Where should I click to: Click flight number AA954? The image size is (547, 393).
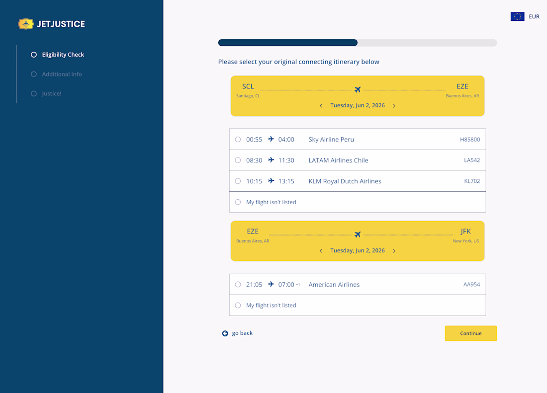click(471, 284)
